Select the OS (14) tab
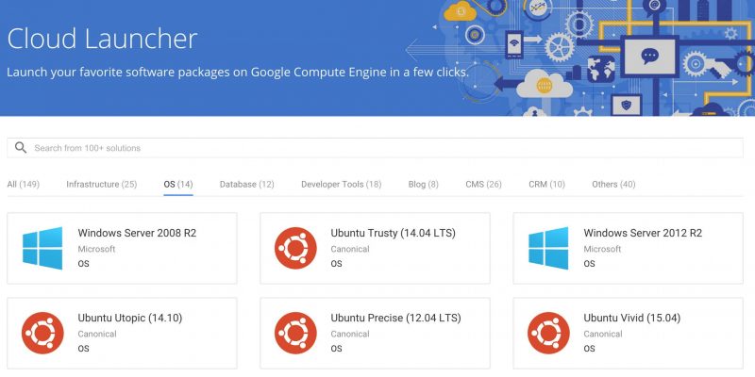 tap(178, 184)
